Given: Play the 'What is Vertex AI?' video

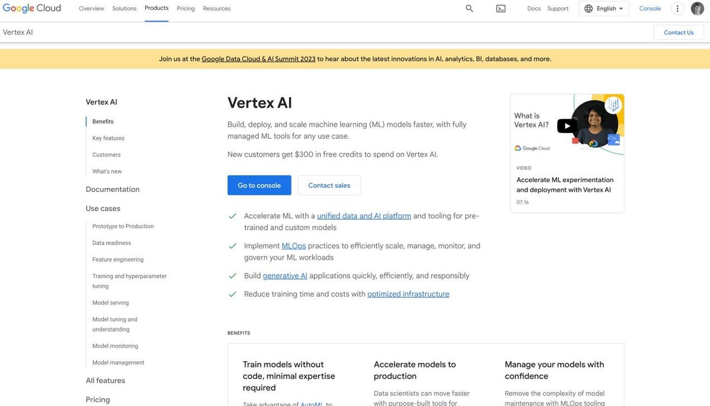Looking at the screenshot, I should 567,126.
